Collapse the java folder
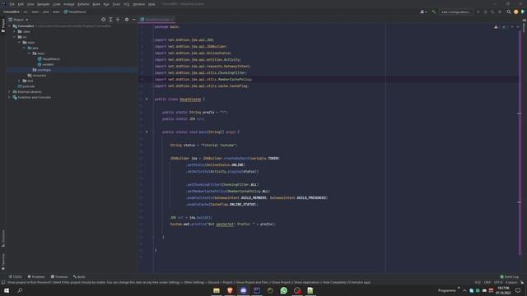 (x=24, y=48)
